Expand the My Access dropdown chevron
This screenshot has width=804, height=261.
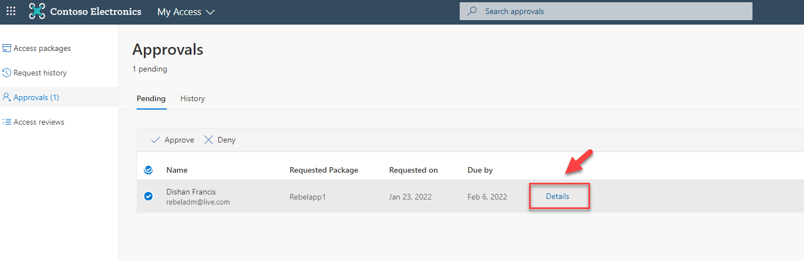[x=210, y=12]
